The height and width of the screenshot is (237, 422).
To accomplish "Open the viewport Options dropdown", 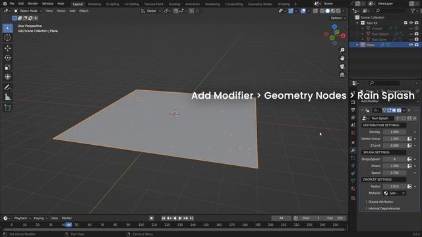I will coord(338,18).
